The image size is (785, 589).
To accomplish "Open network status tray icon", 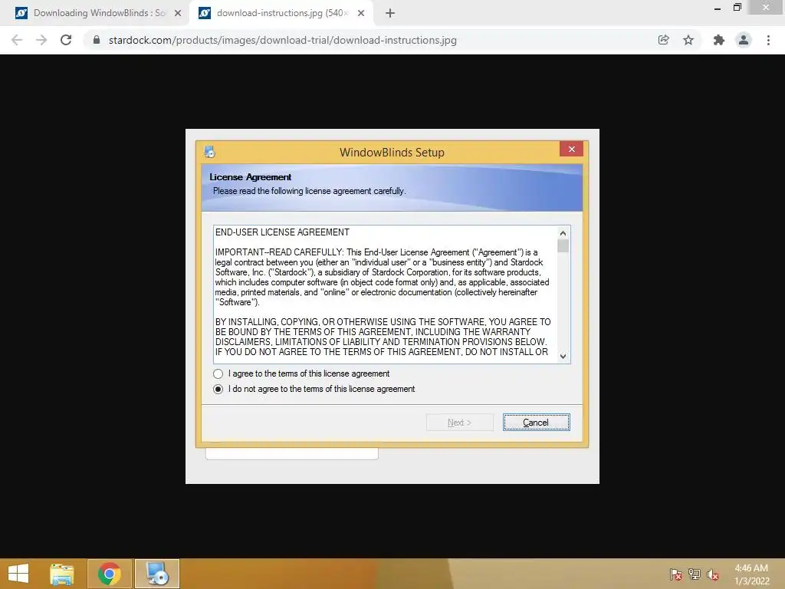I will (x=695, y=574).
